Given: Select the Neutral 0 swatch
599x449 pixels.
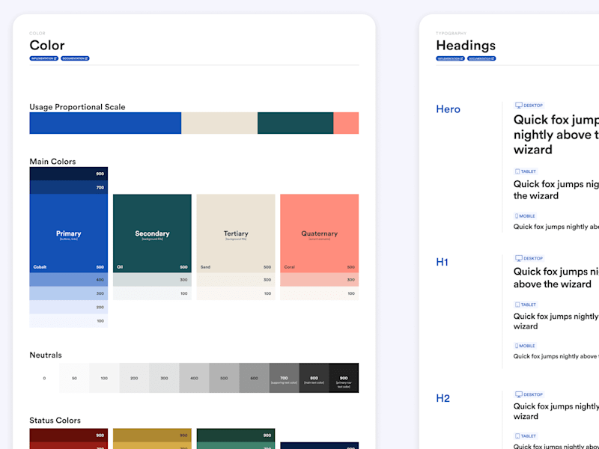Looking at the screenshot, I should tap(44, 378).
